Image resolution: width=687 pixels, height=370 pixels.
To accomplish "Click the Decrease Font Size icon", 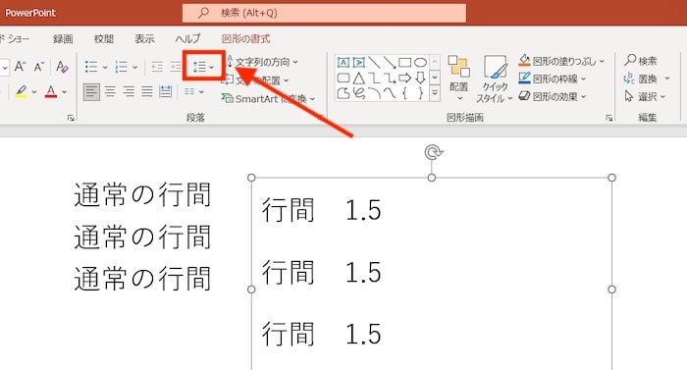I will tap(39, 67).
